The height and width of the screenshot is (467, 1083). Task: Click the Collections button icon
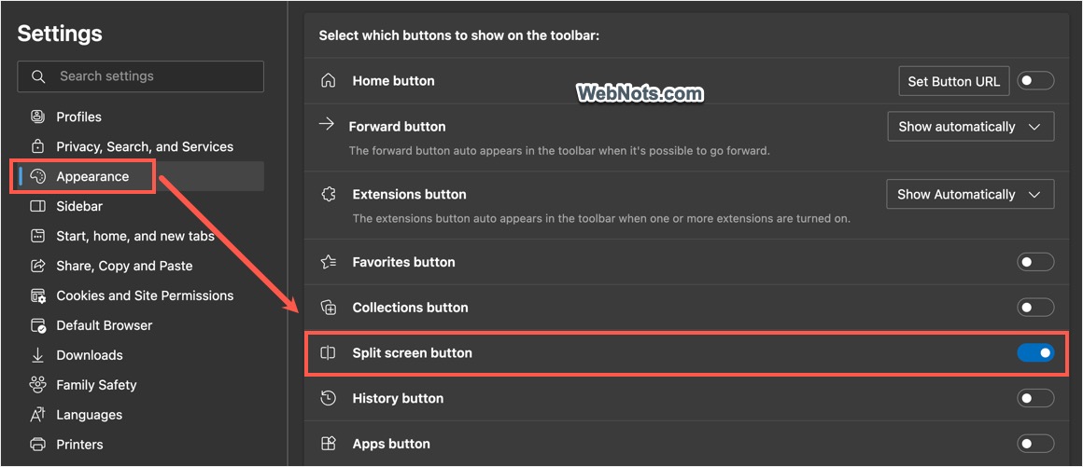328,308
